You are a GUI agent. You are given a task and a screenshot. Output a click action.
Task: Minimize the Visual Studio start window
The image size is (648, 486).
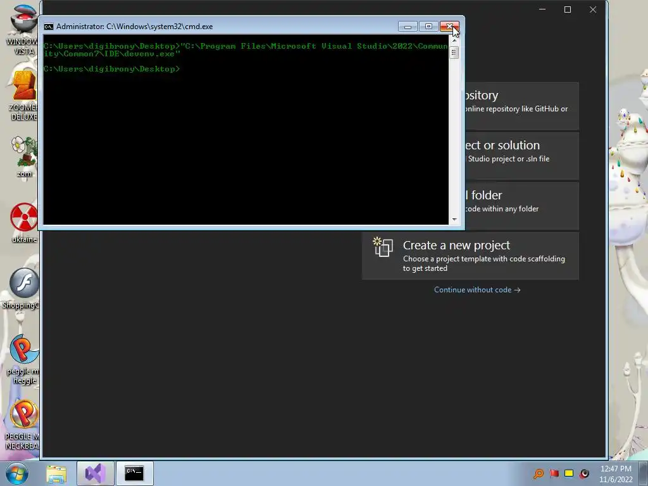[542, 9]
